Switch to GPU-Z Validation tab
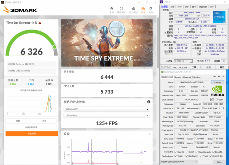Screen dimensions: 229x165 (x=196, y=77)
